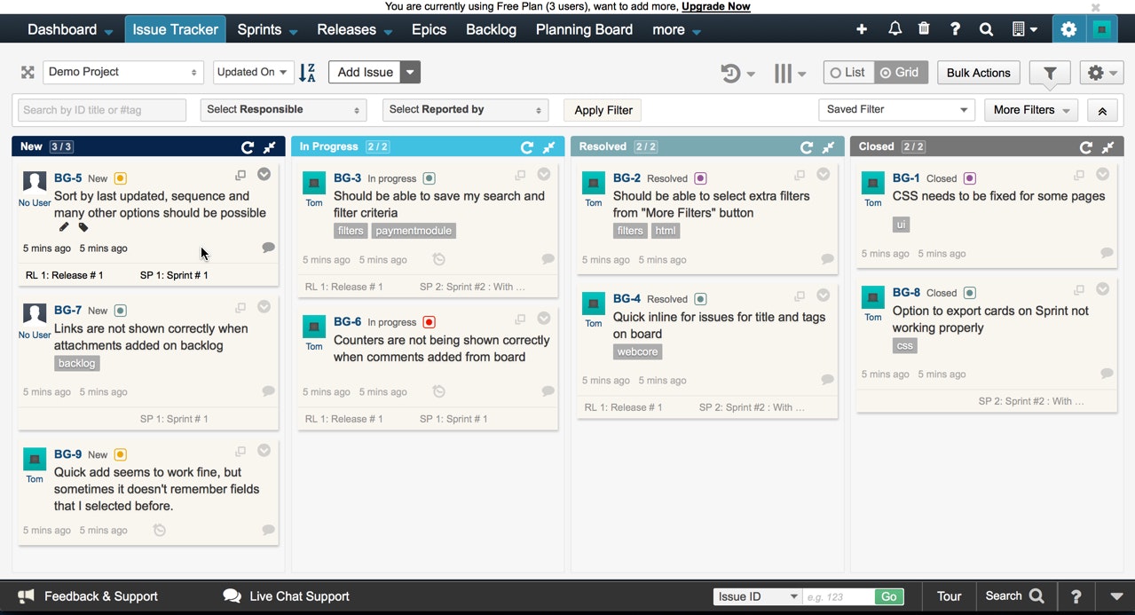Focus the Search by ID title field
1135x615 pixels.
pos(102,110)
